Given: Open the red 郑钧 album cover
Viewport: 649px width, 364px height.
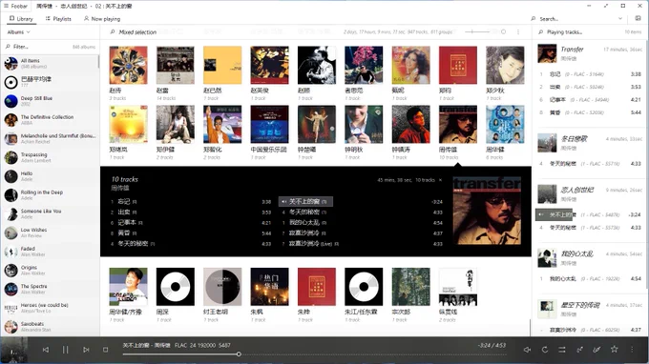Looking at the screenshot, I should tap(458, 66).
